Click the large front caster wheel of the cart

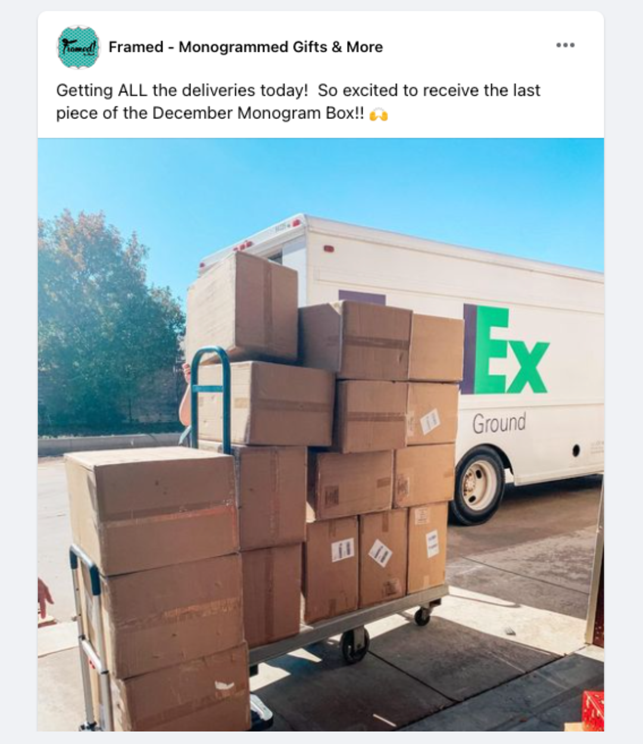pyautogui.click(x=355, y=645)
